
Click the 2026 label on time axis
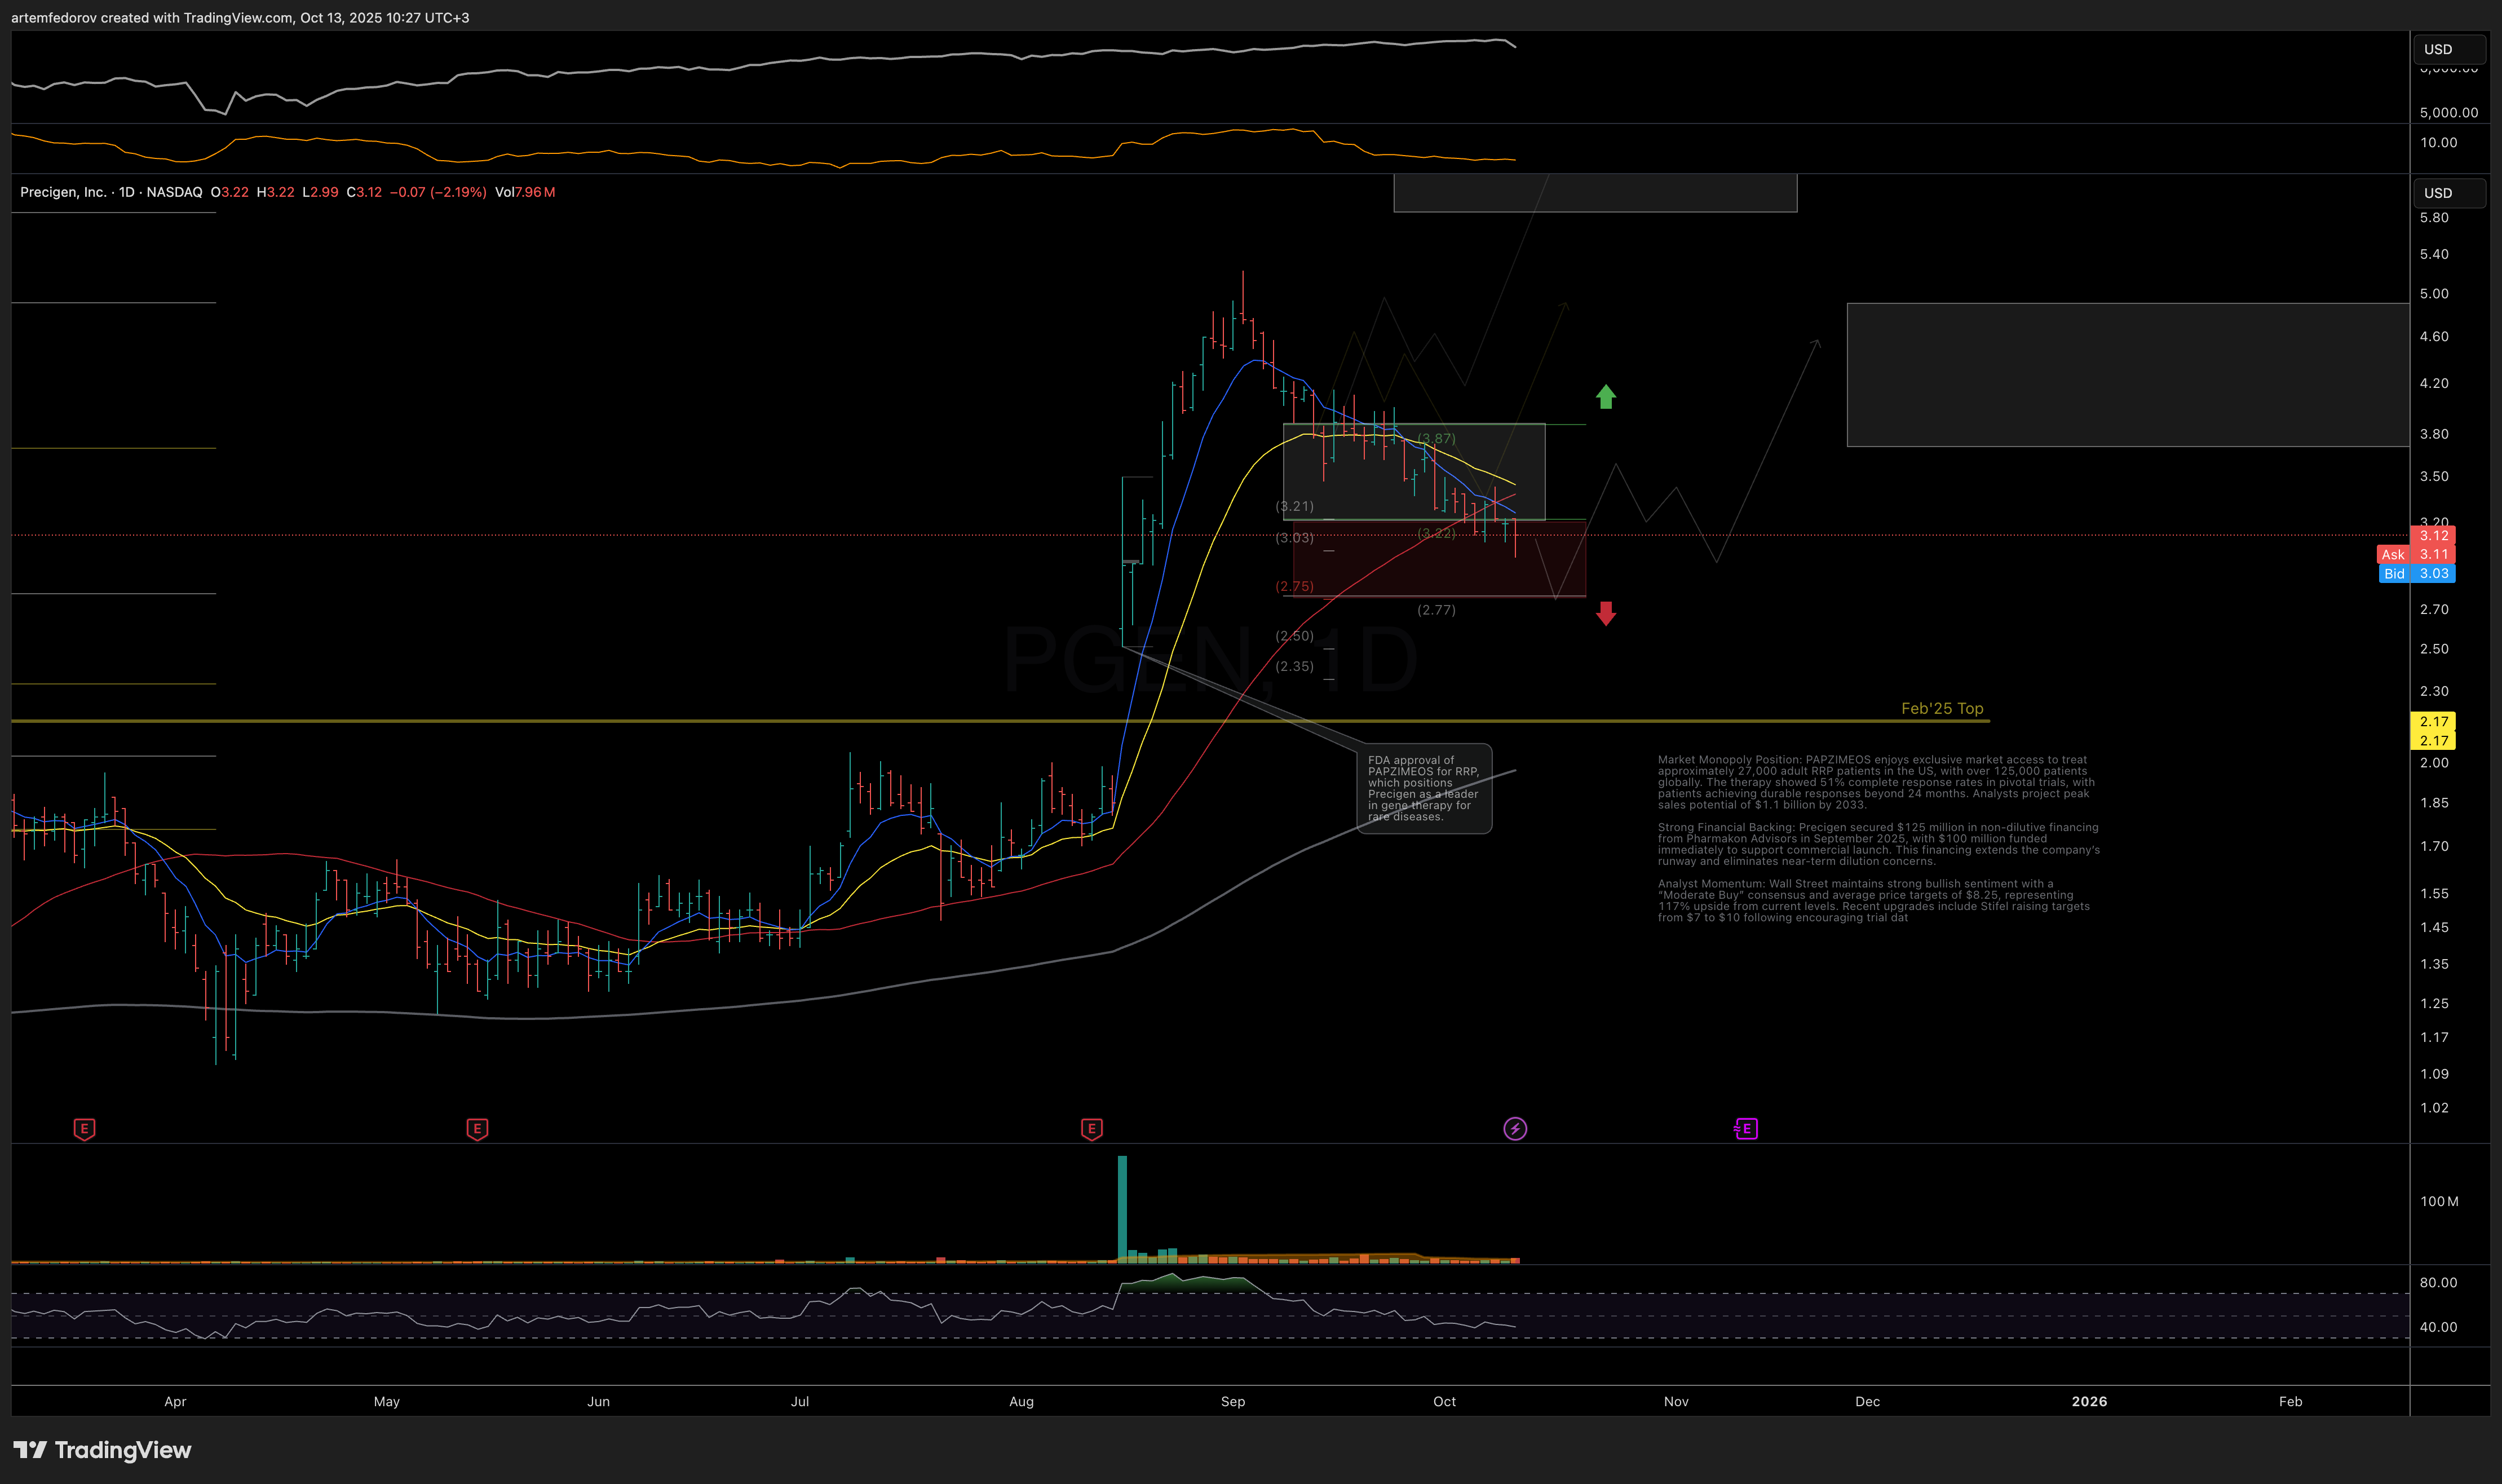point(2089,1402)
